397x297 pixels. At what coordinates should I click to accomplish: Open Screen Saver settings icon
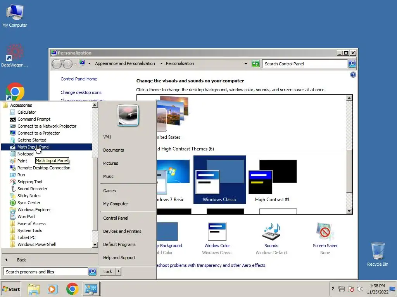tap(325, 232)
